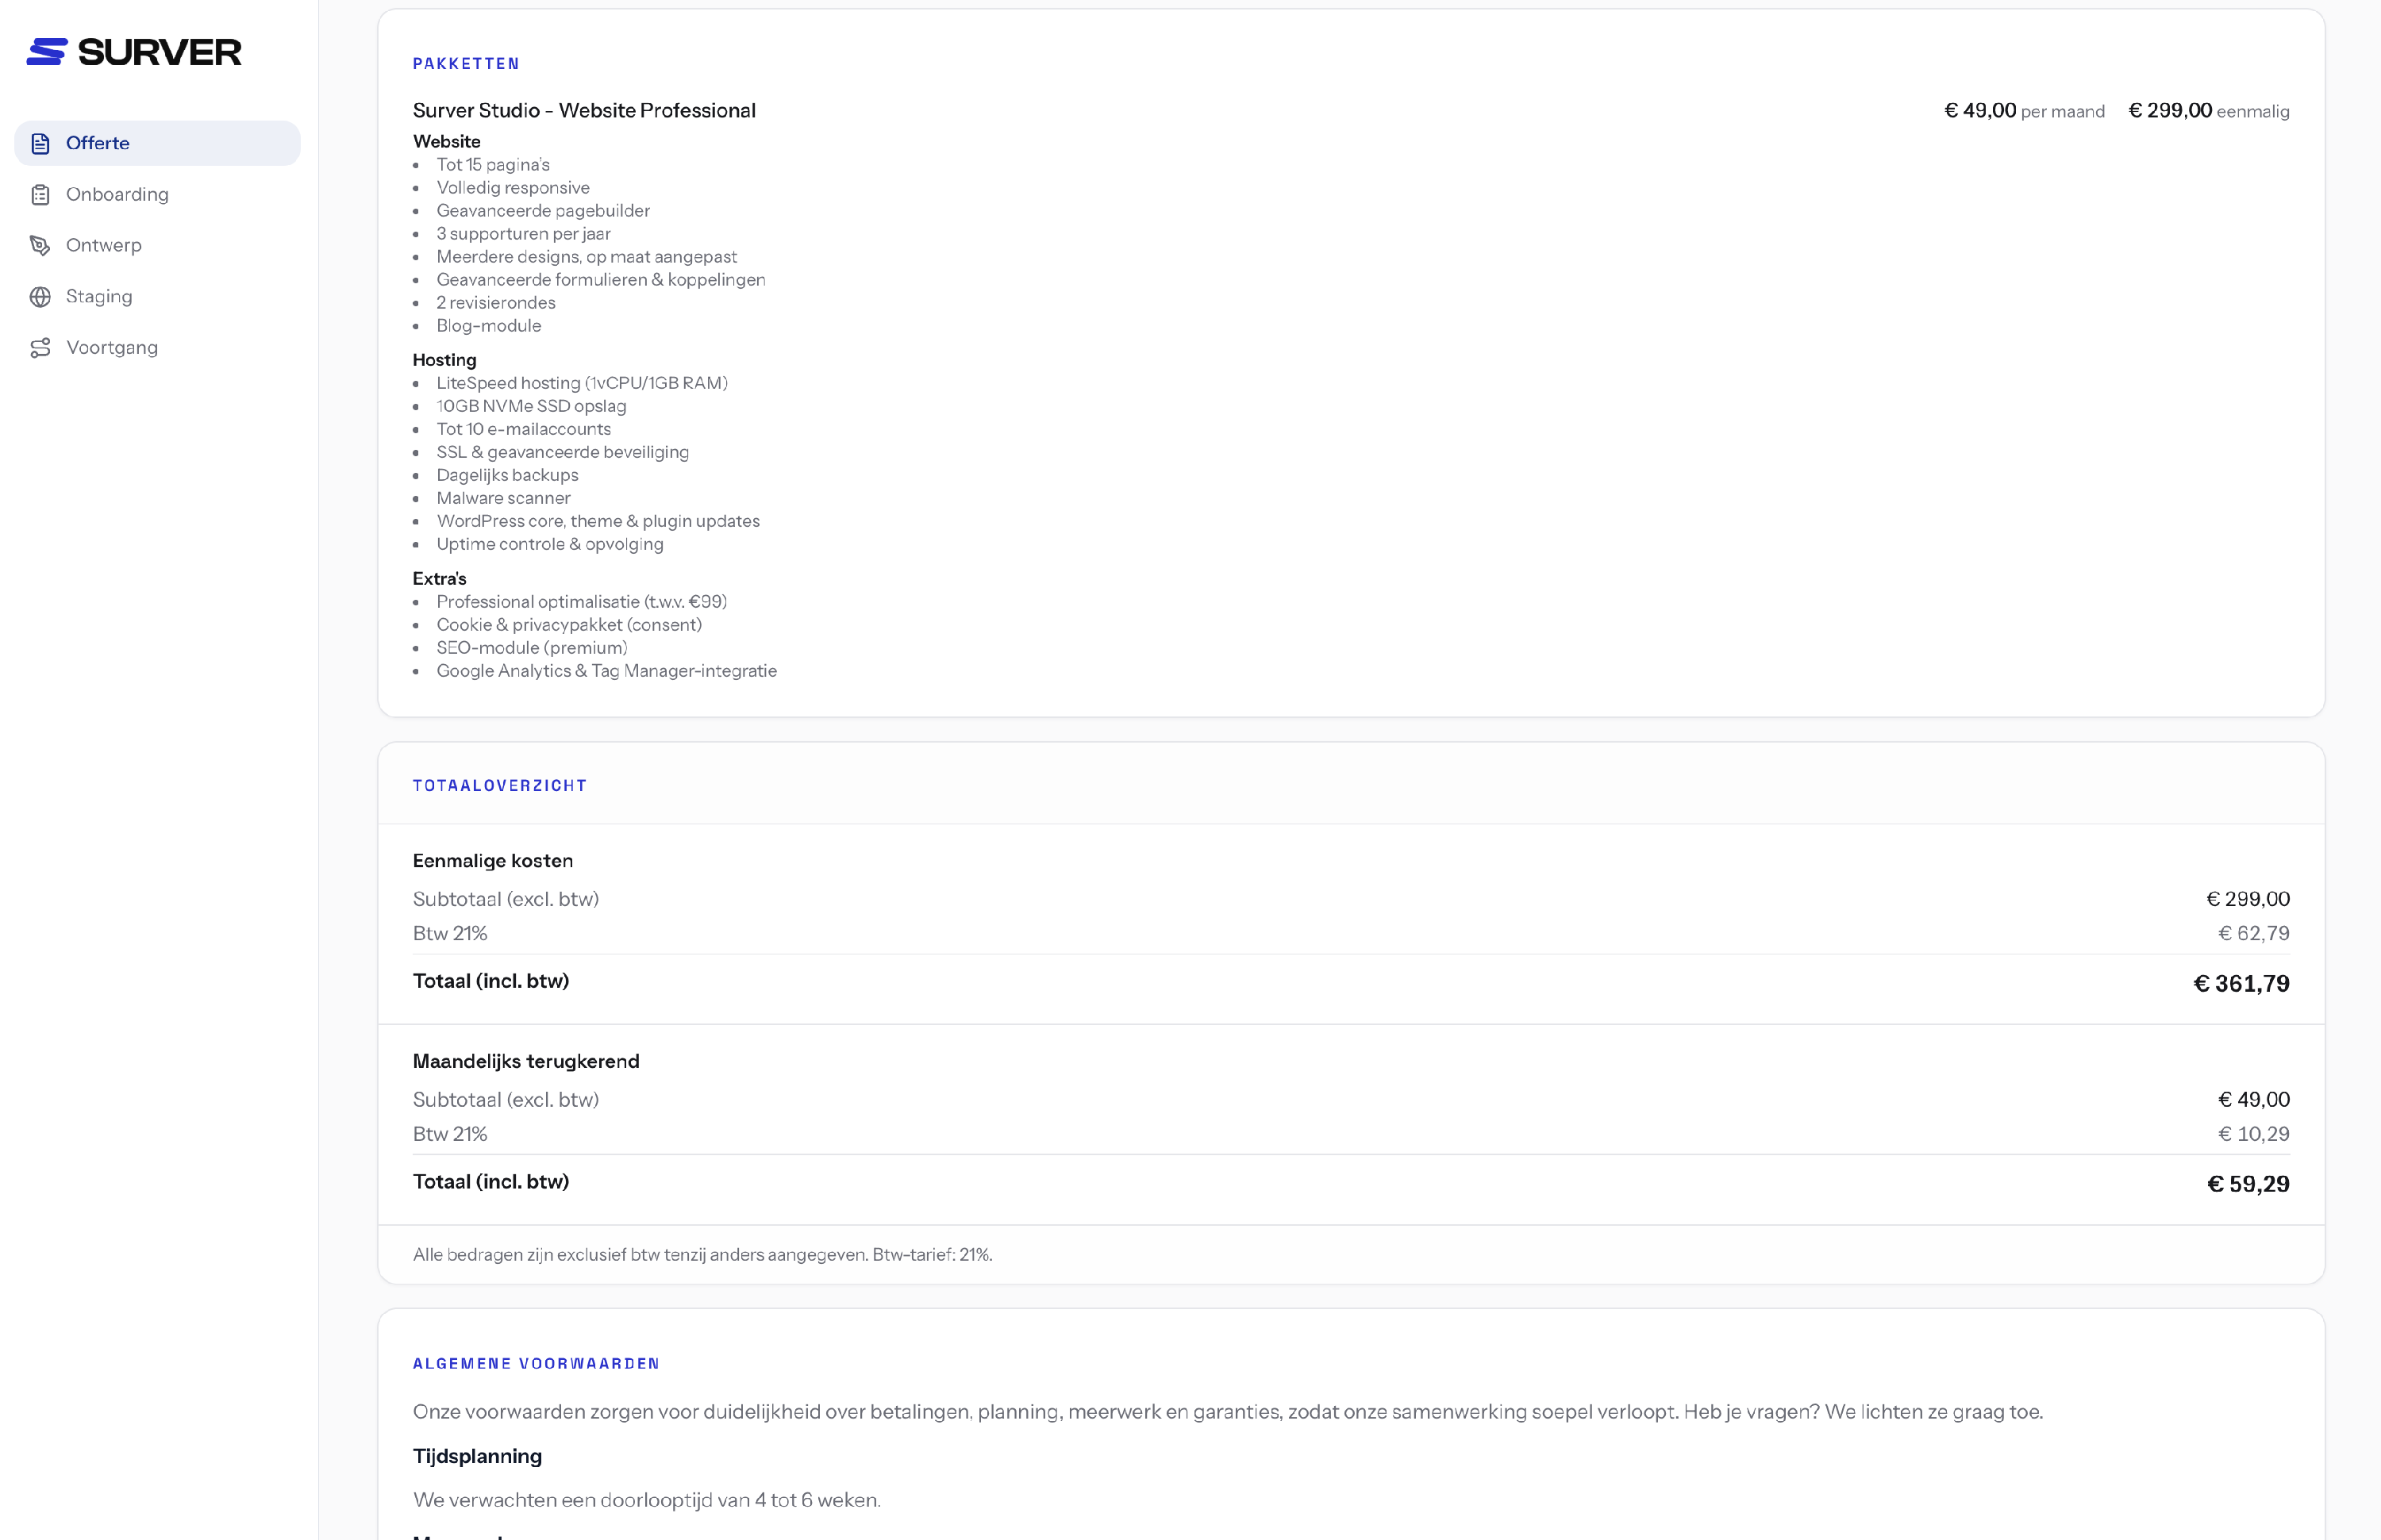2381x1540 pixels.
Task: Click the one-time total € 361,79
Action: tap(2241, 984)
